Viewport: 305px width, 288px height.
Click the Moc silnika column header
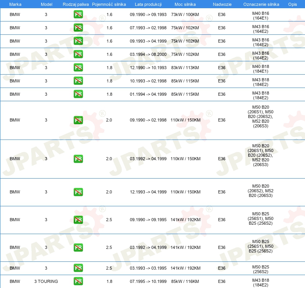tap(185, 4)
